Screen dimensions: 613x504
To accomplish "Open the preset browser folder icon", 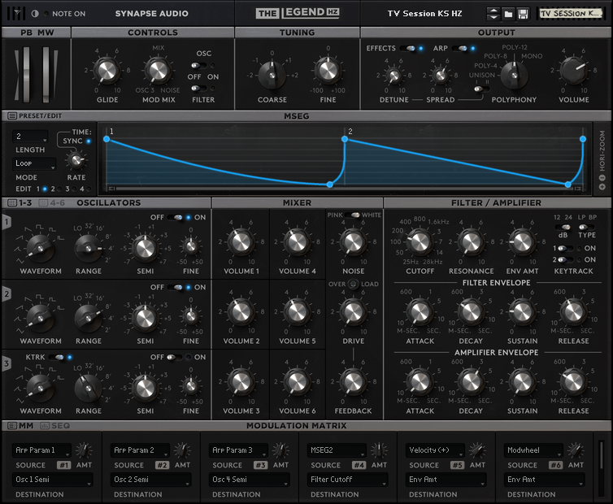I will point(508,14).
